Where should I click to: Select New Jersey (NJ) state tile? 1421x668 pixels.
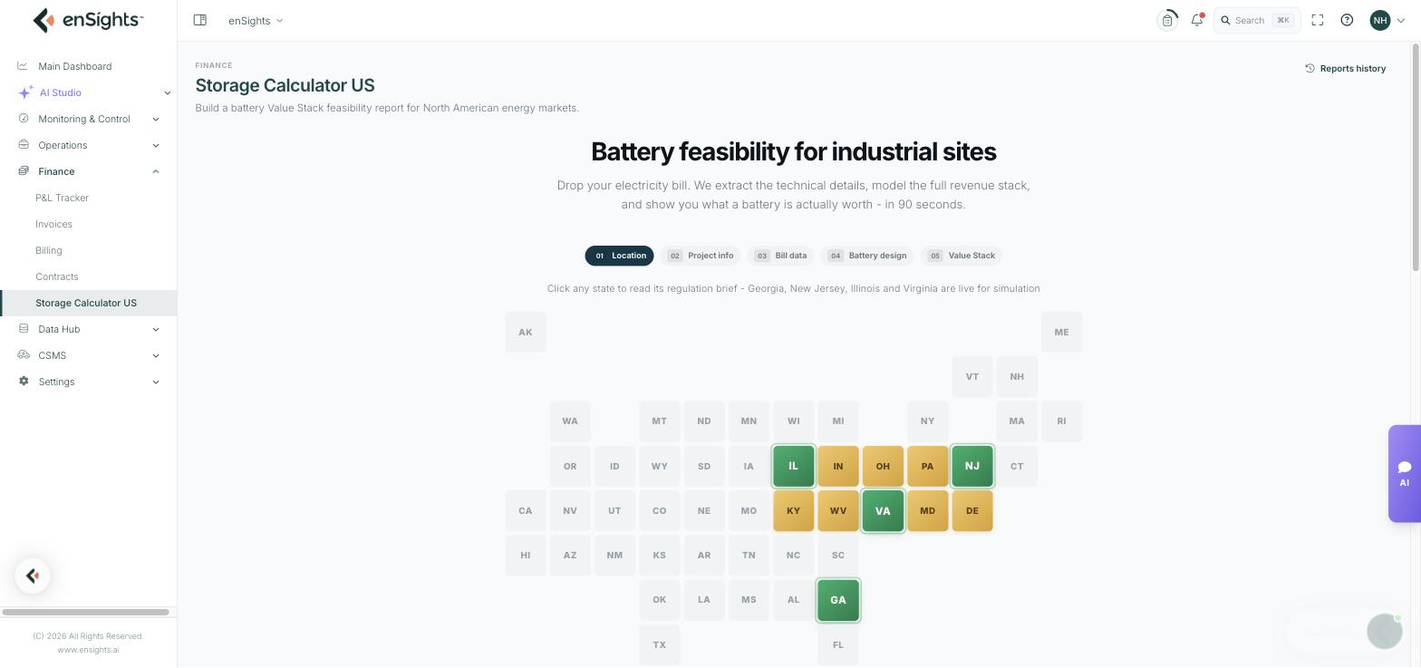click(971, 466)
